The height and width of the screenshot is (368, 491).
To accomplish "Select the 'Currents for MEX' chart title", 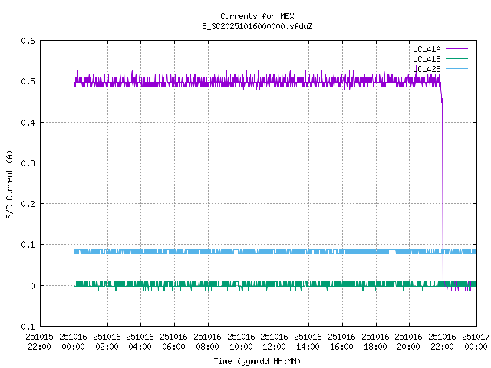I will tap(257, 16).
